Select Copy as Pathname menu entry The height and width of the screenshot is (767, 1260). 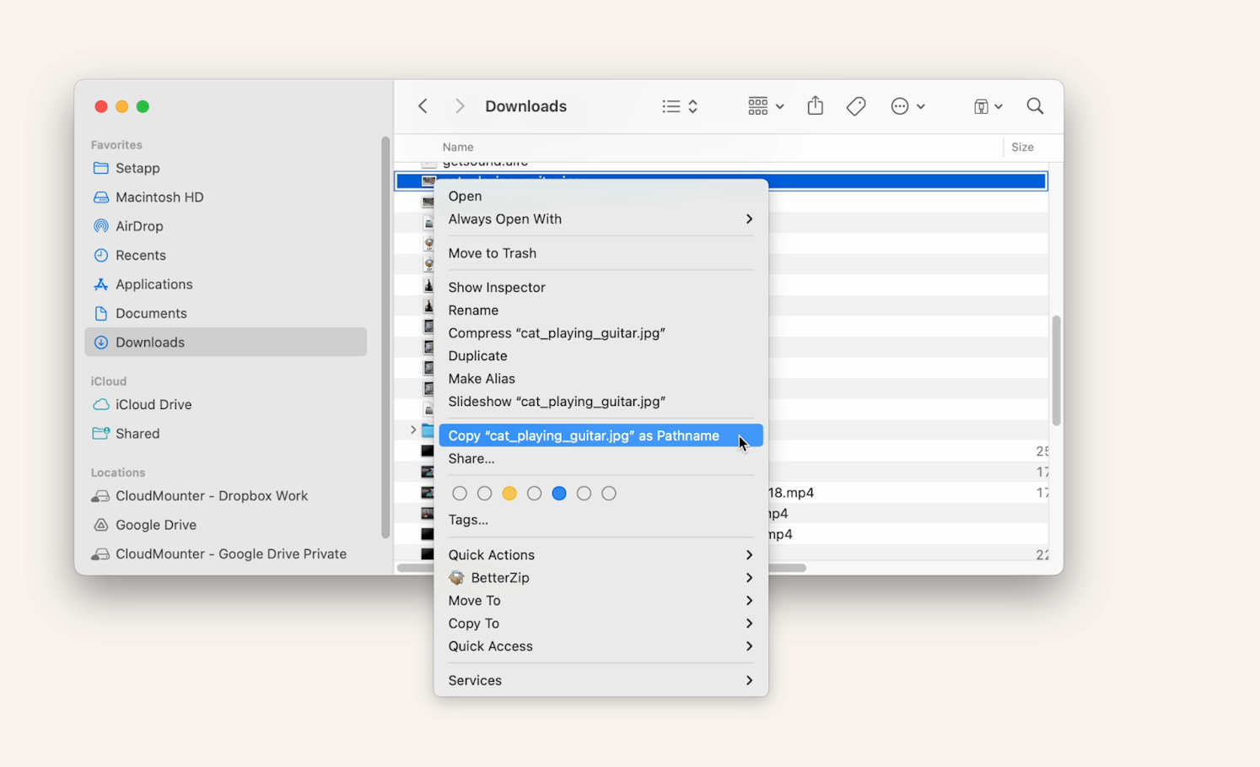click(x=584, y=435)
